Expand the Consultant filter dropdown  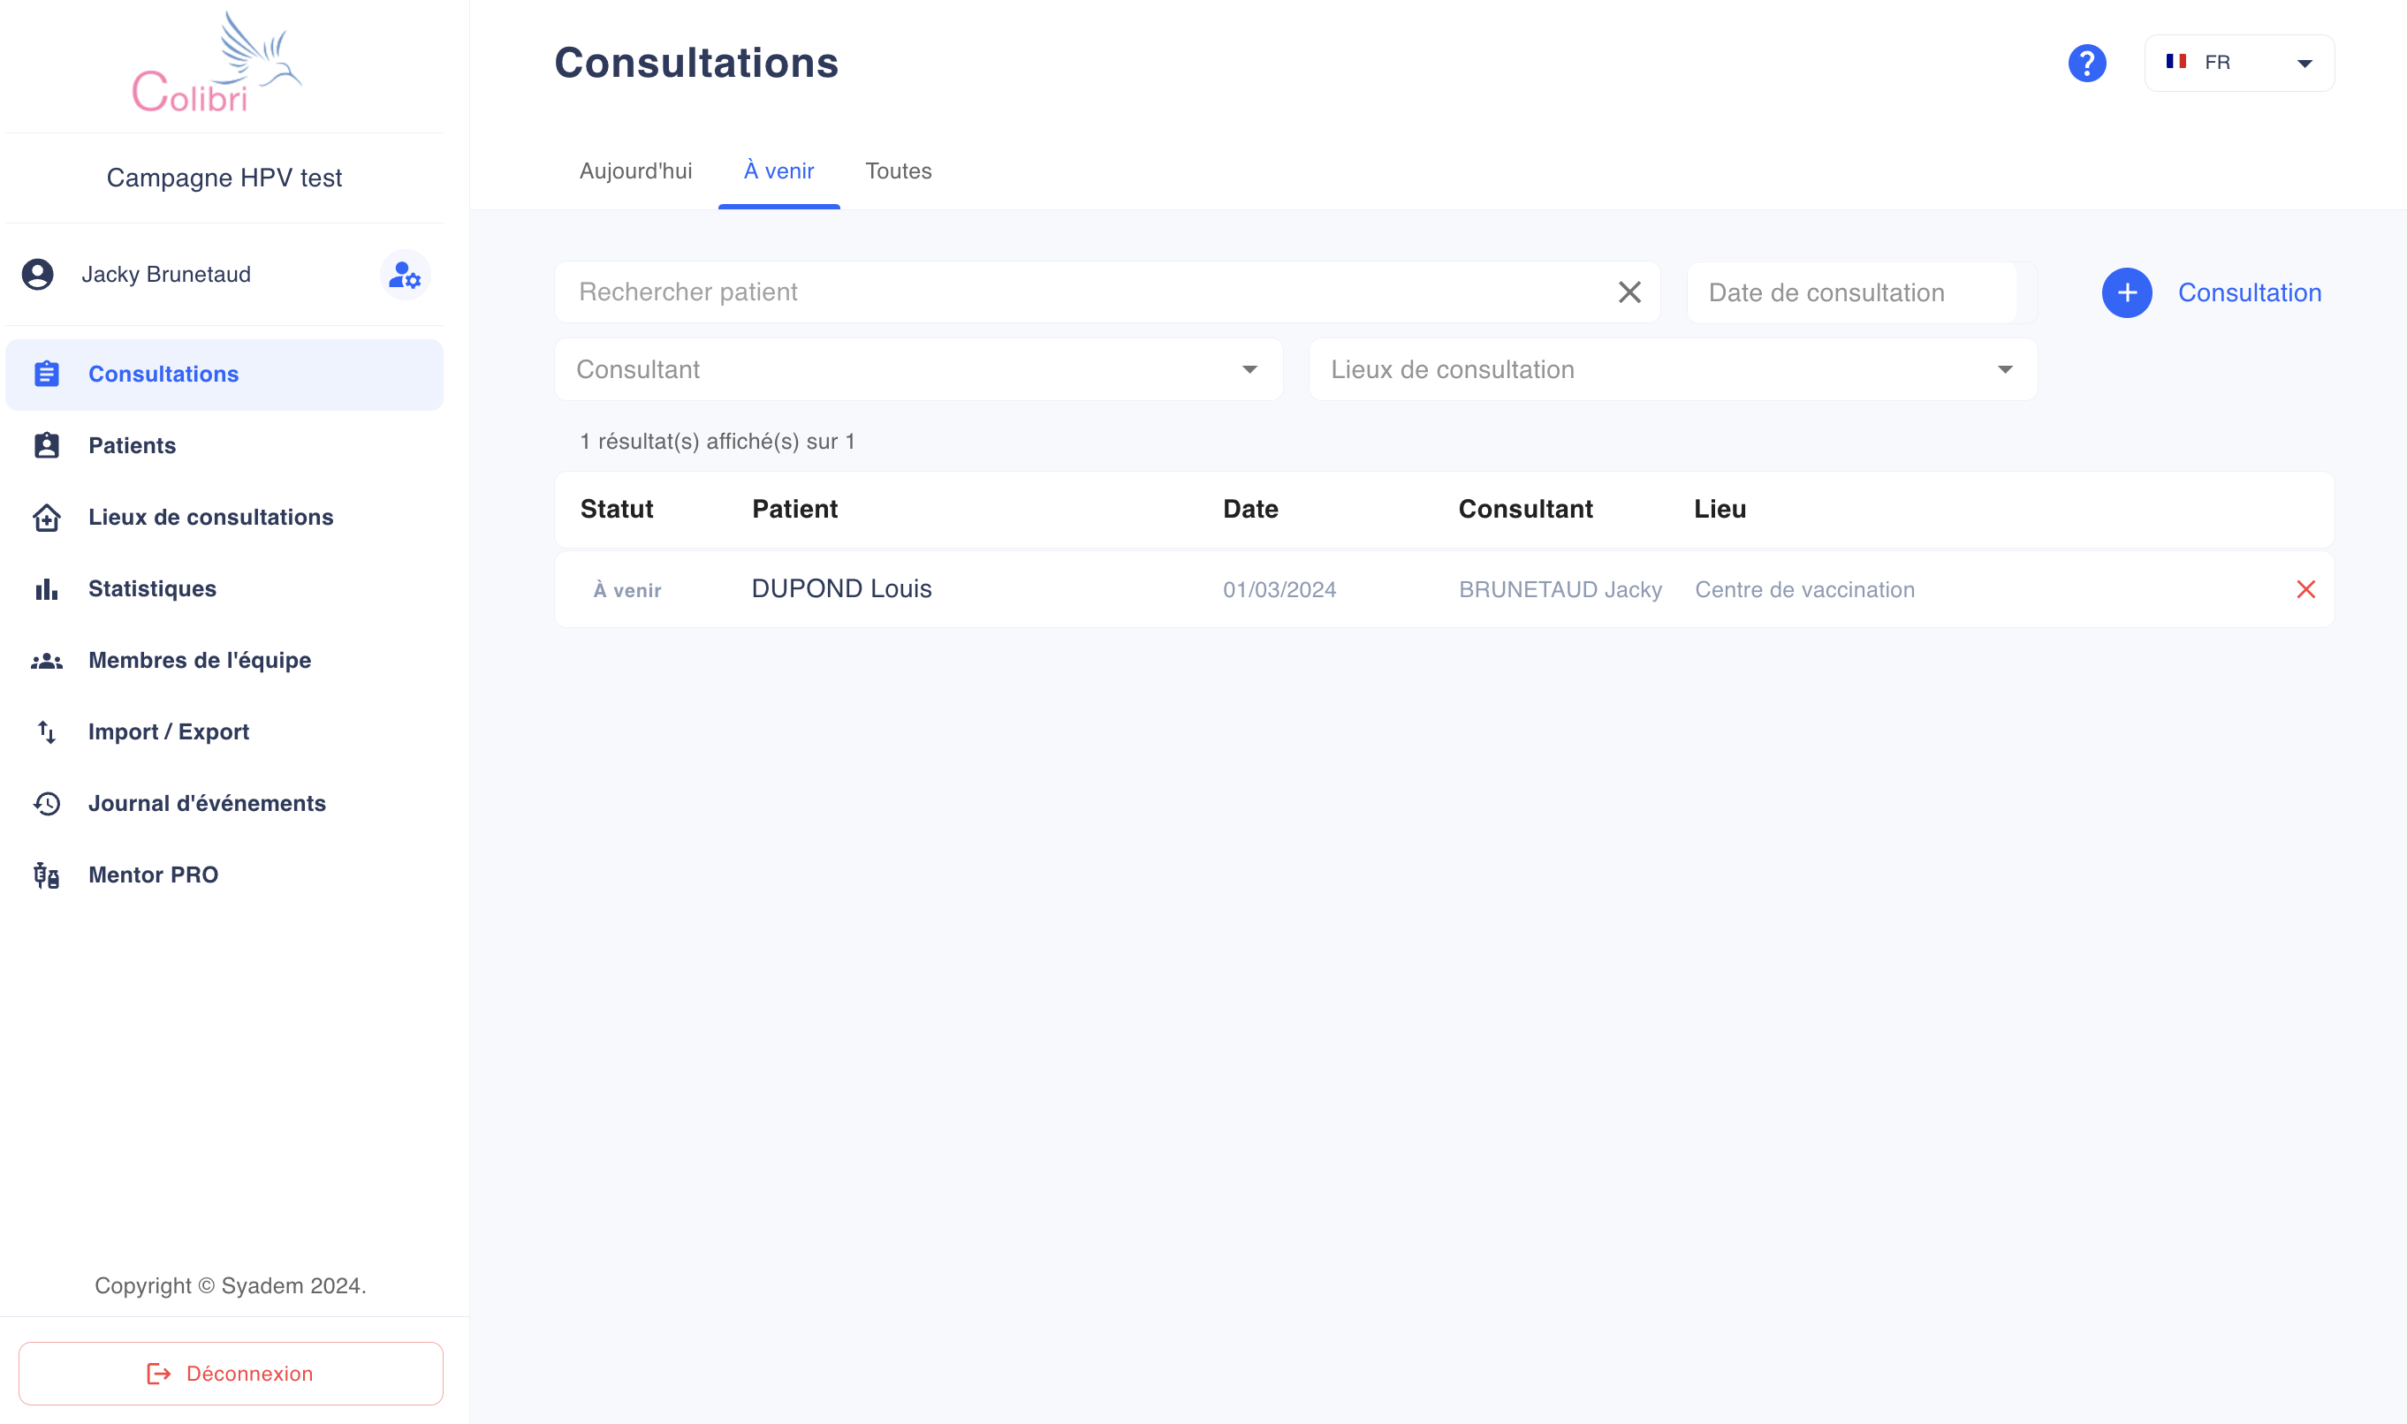[x=918, y=369]
